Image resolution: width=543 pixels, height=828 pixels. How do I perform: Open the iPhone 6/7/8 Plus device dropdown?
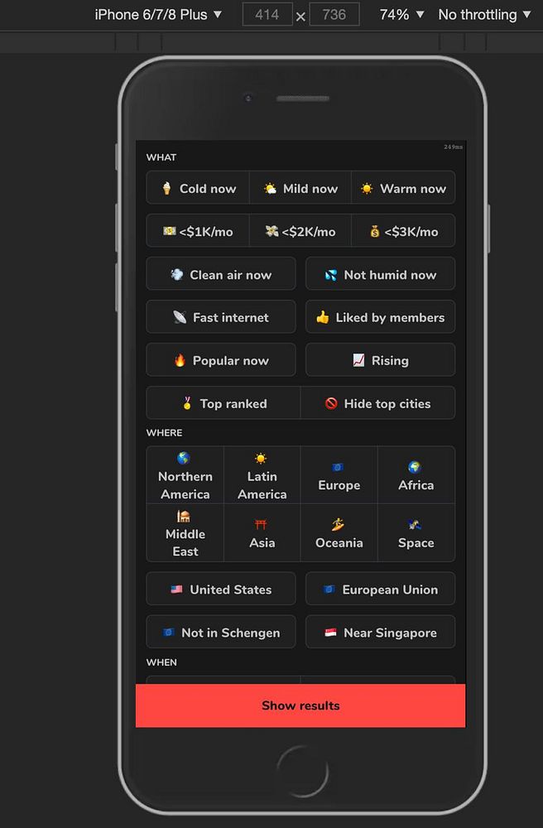[x=158, y=15]
